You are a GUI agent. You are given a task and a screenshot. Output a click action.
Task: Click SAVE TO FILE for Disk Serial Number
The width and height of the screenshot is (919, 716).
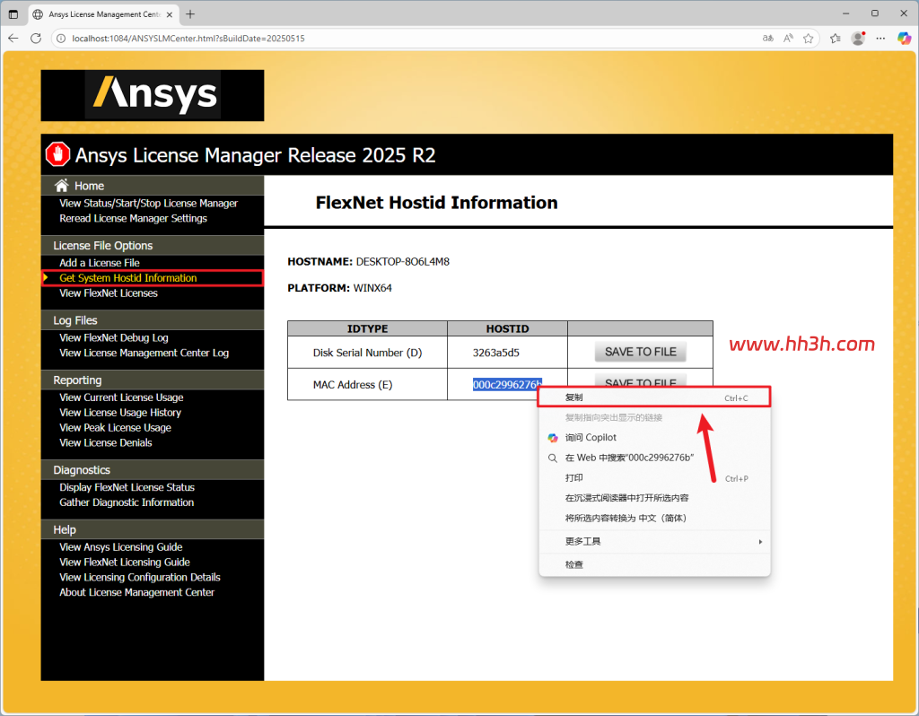(x=641, y=352)
